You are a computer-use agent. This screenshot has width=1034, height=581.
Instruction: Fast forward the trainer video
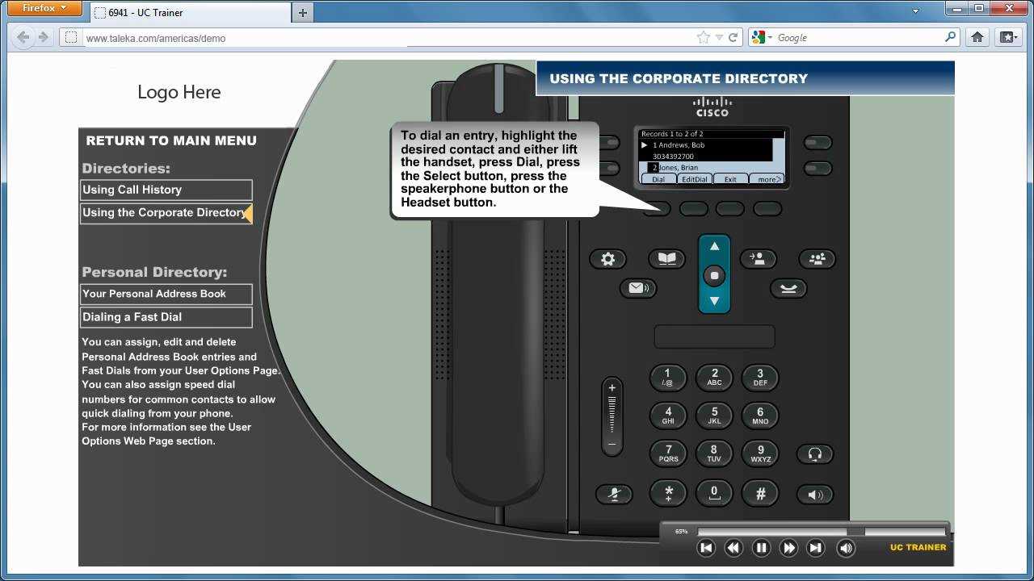click(788, 548)
